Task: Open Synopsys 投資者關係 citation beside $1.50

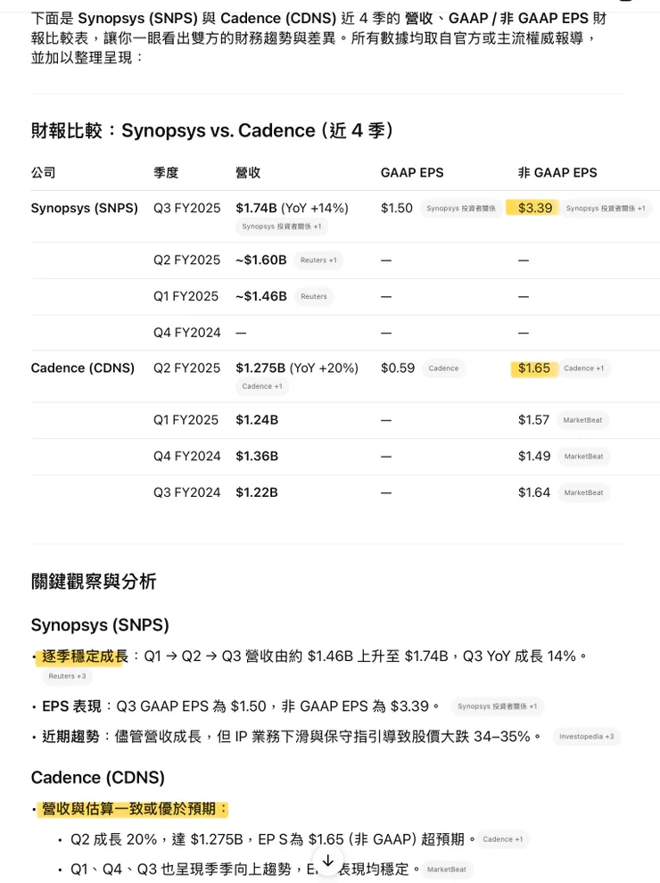Action: pos(460,209)
